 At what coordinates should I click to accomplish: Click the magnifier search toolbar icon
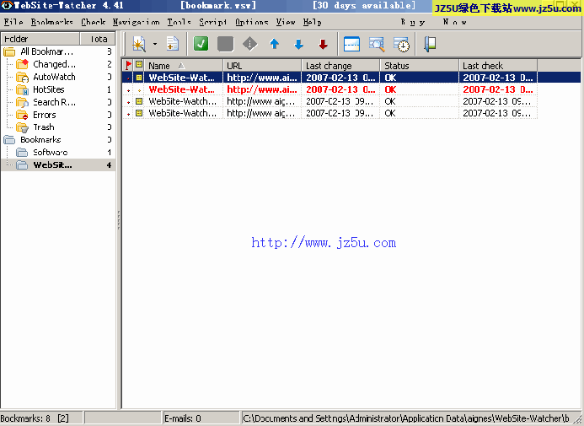pyautogui.click(x=377, y=45)
